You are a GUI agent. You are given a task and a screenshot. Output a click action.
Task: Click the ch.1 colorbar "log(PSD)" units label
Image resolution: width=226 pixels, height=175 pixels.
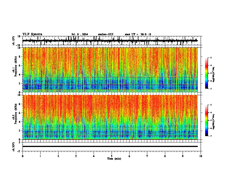[x=214, y=75]
